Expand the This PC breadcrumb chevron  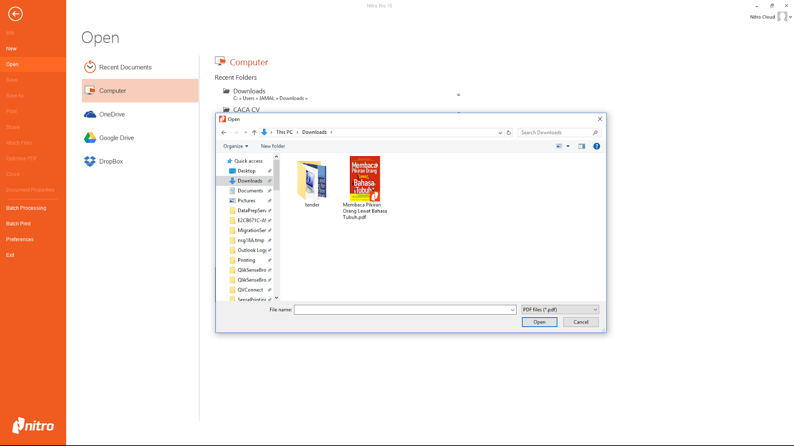297,132
